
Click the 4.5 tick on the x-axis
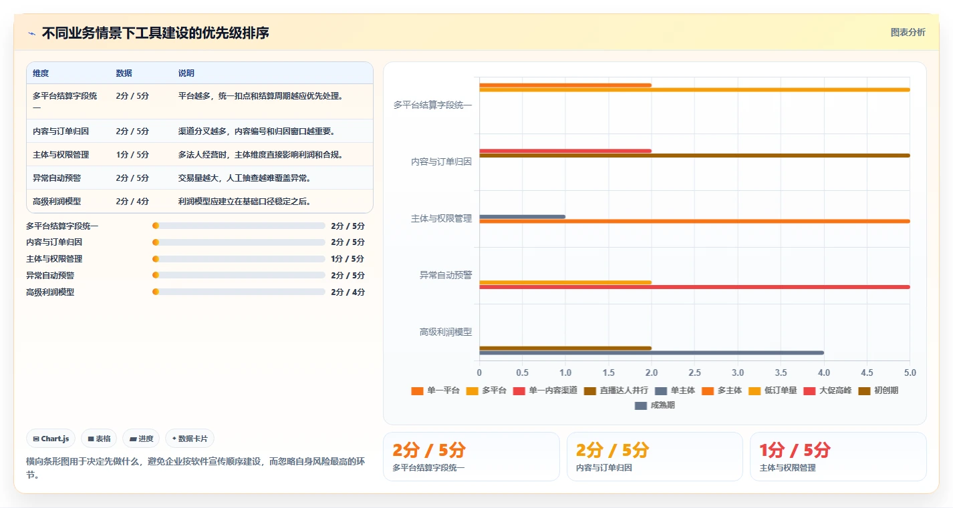pyautogui.click(x=867, y=372)
